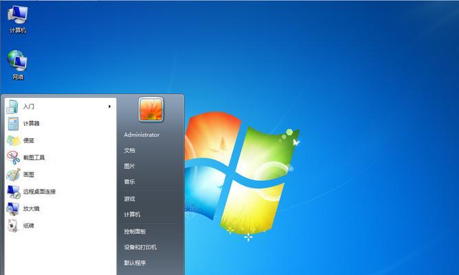Open 默认程序 in the Start menu
Image resolution: width=459 pixels, height=275 pixels.
pos(135,263)
